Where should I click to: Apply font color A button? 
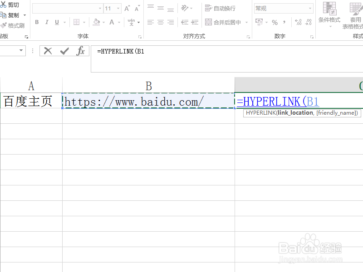[112, 22]
